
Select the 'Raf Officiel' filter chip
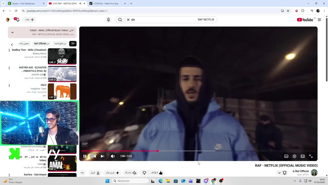click(x=42, y=44)
